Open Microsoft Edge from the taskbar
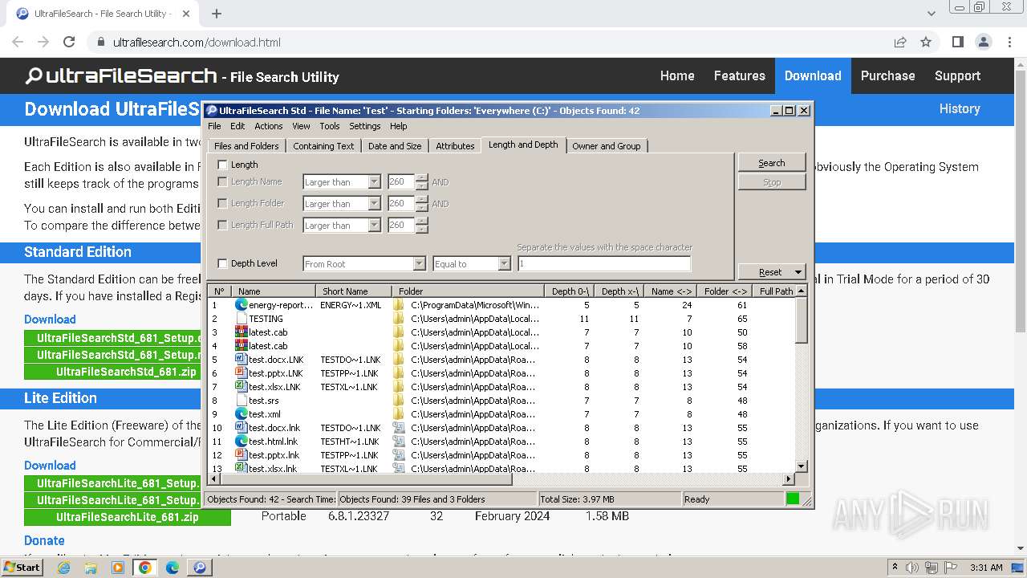This screenshot has width=1027, height=578. click(173, 568)
